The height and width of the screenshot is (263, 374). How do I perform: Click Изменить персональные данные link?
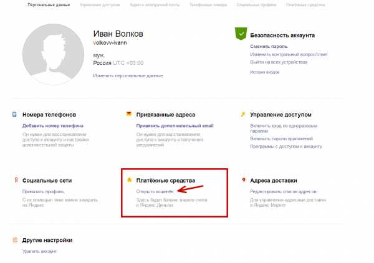pyautogui.click(x=128, y=75)
